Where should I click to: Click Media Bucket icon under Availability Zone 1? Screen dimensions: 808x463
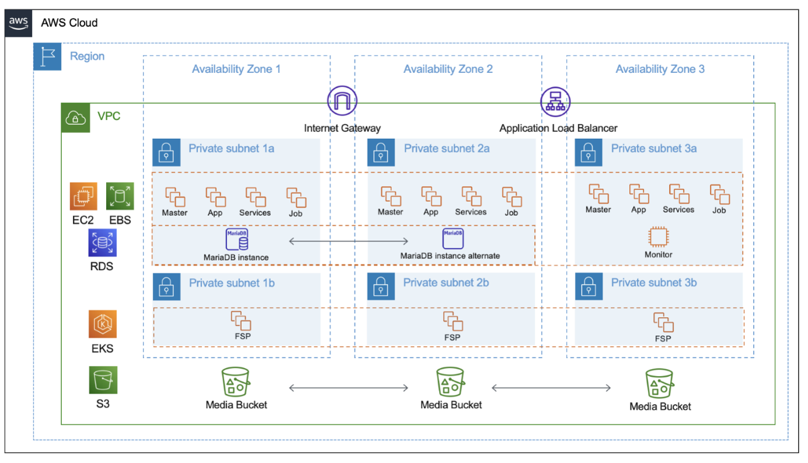(x=236, y=383)
